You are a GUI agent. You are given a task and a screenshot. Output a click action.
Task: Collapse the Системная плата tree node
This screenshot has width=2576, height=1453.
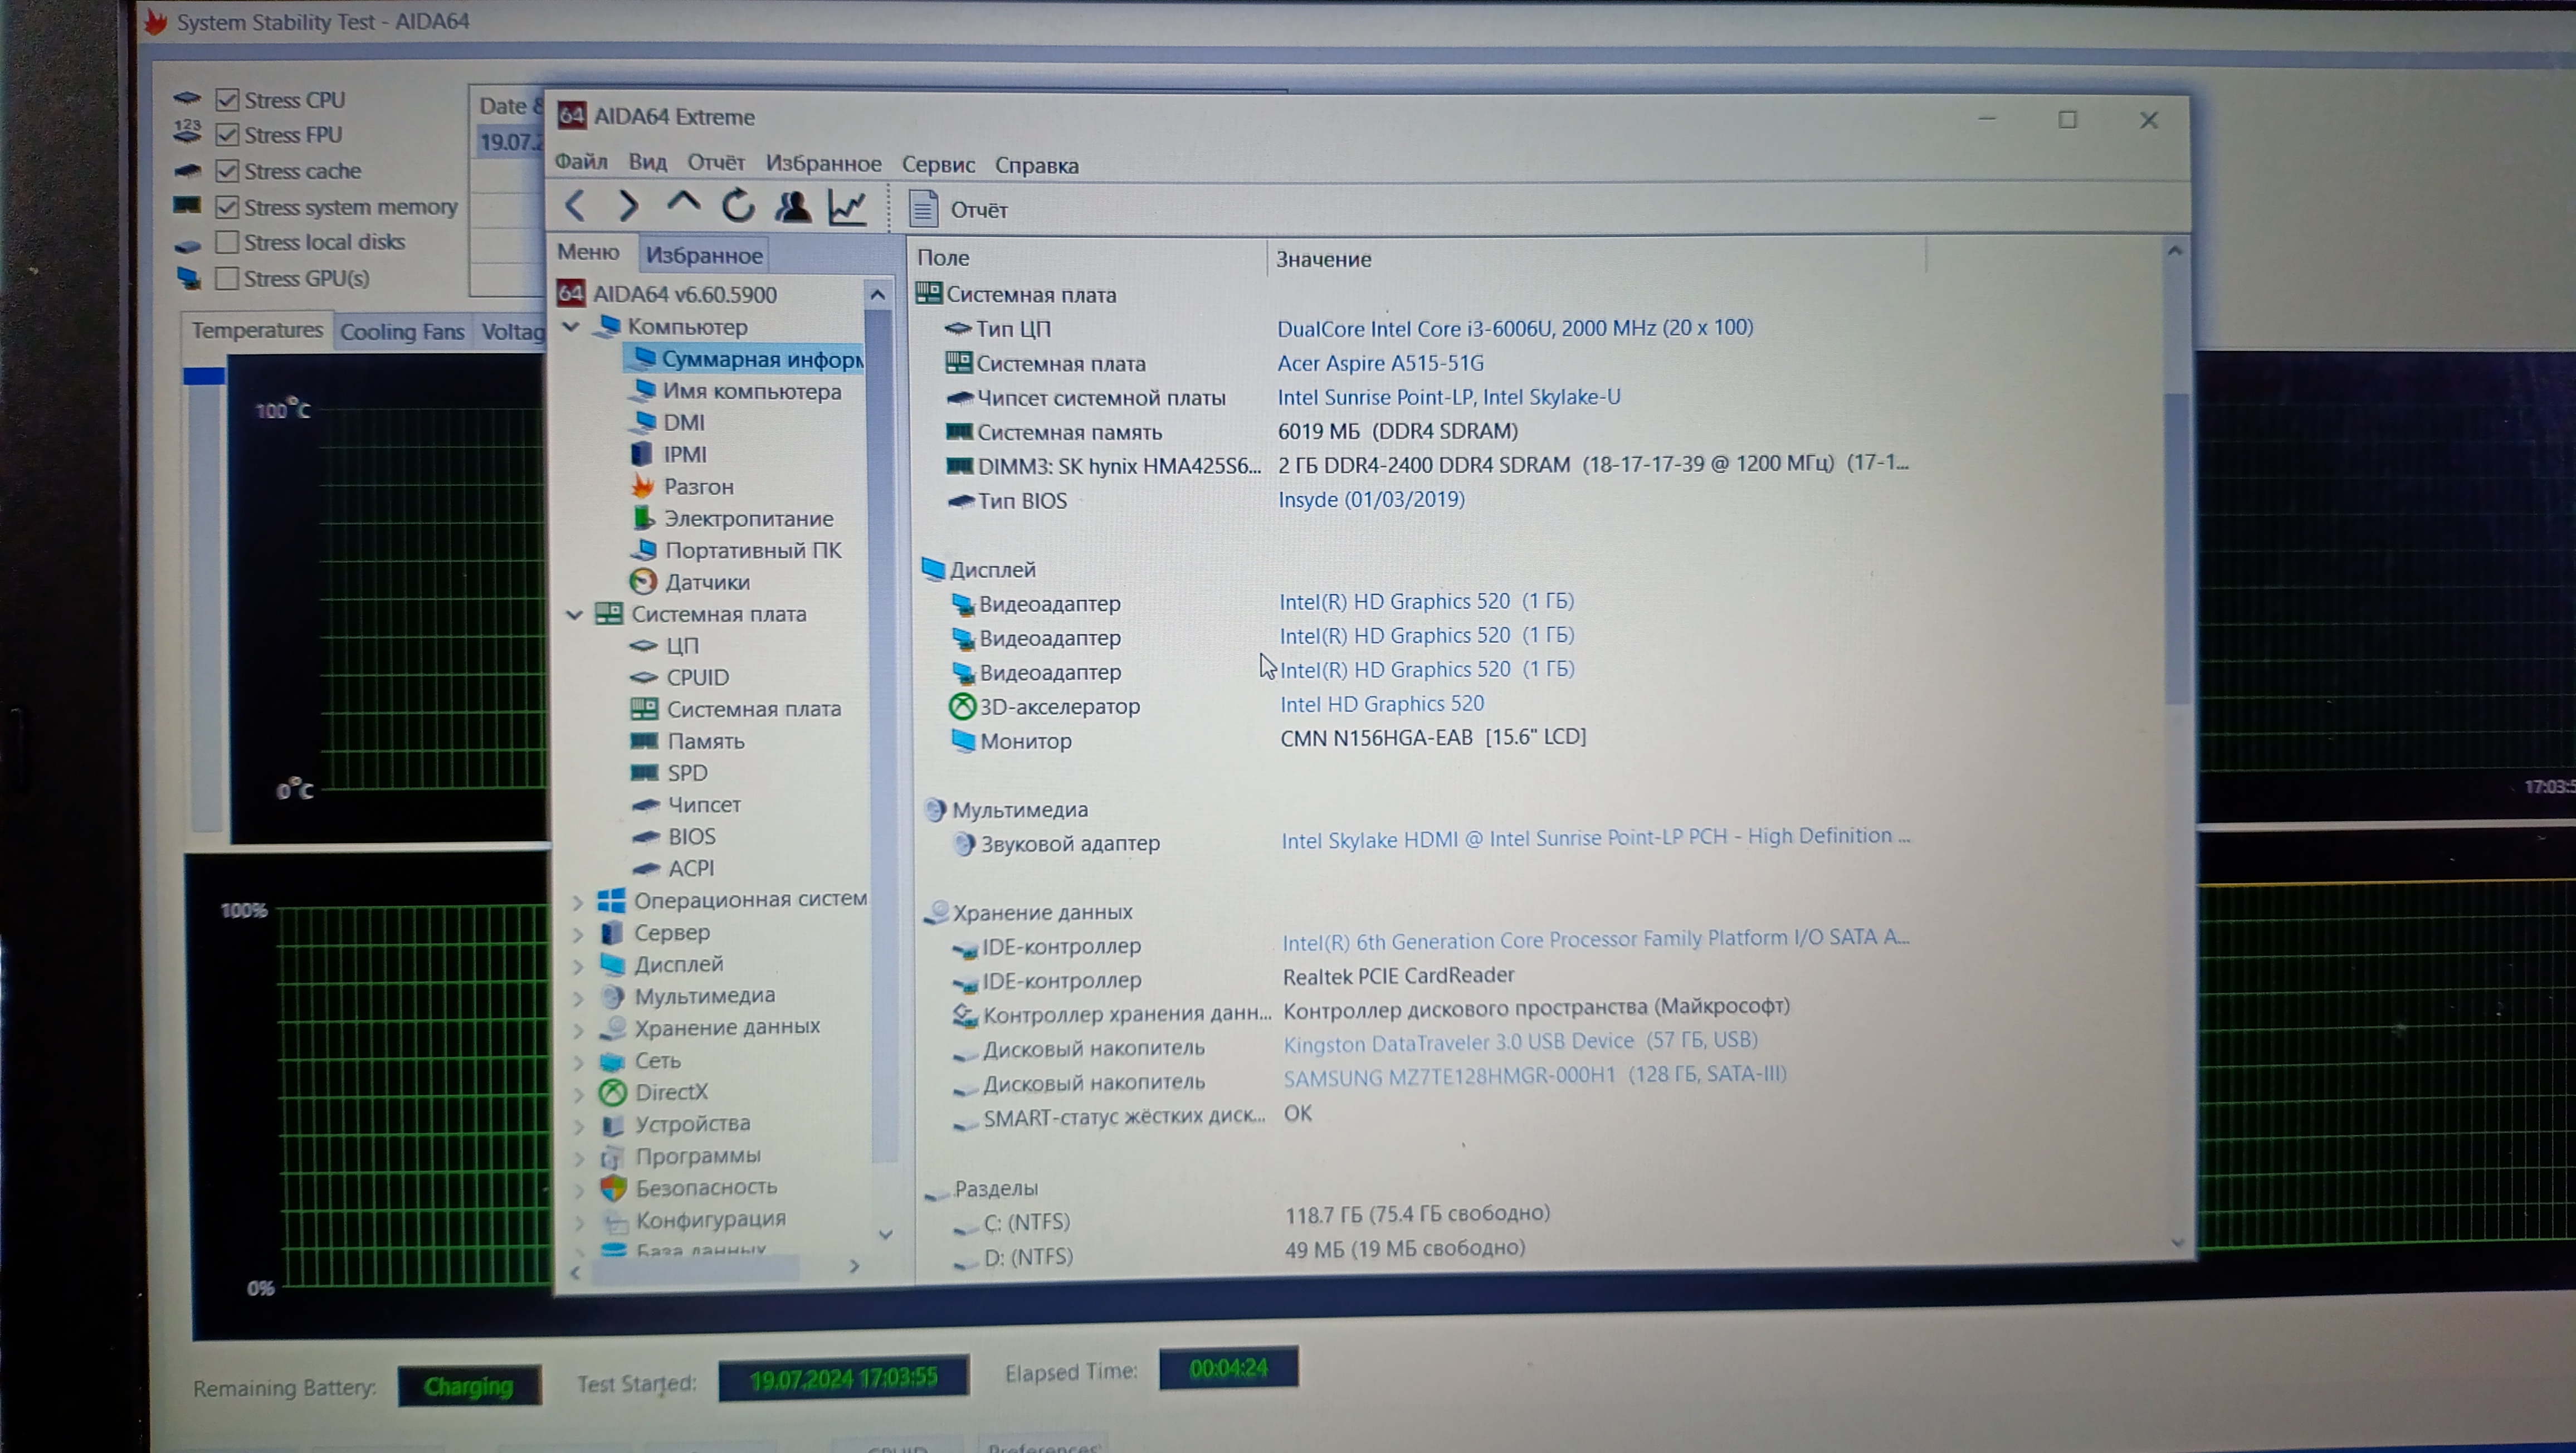(574, 614)
